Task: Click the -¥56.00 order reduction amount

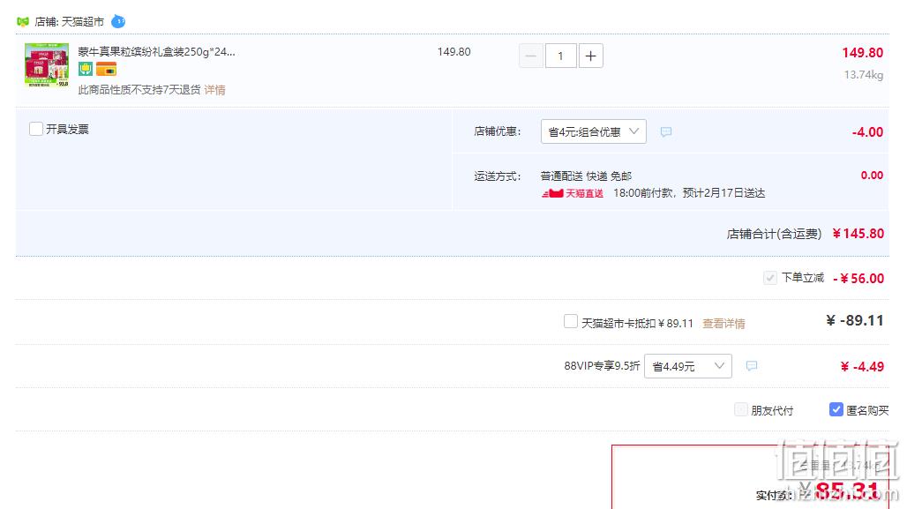Action: coord(859,278)
